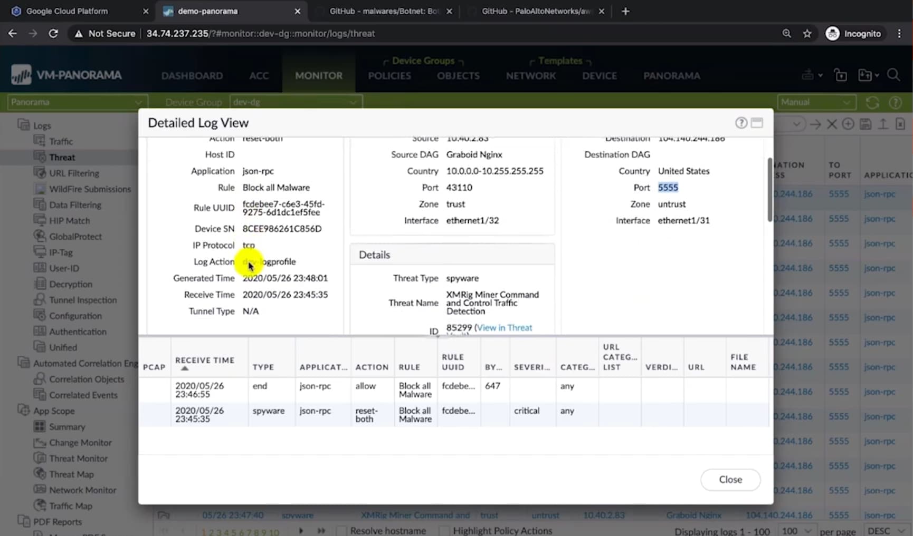The width and height of the screenshot is (913, 536).
Task: Click the SEVERITY column header
Action: point(532,367)
